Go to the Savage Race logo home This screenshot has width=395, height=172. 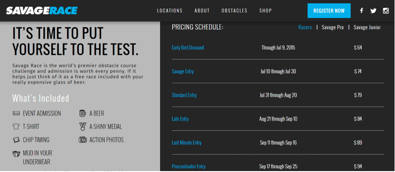click(42, 11)
